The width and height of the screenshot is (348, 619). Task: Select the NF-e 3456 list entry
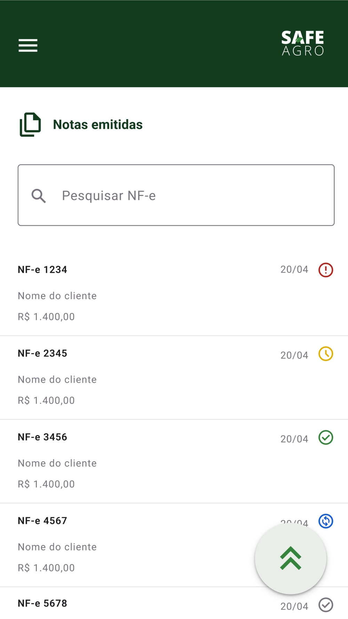click(174, 461)
